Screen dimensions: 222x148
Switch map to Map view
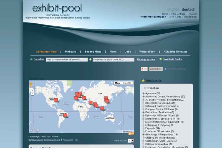click(117, 83)
